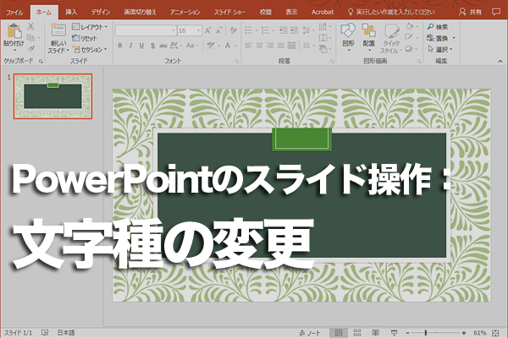Open the comments icon at top right

pyautogui.click(x=495, y=12)
